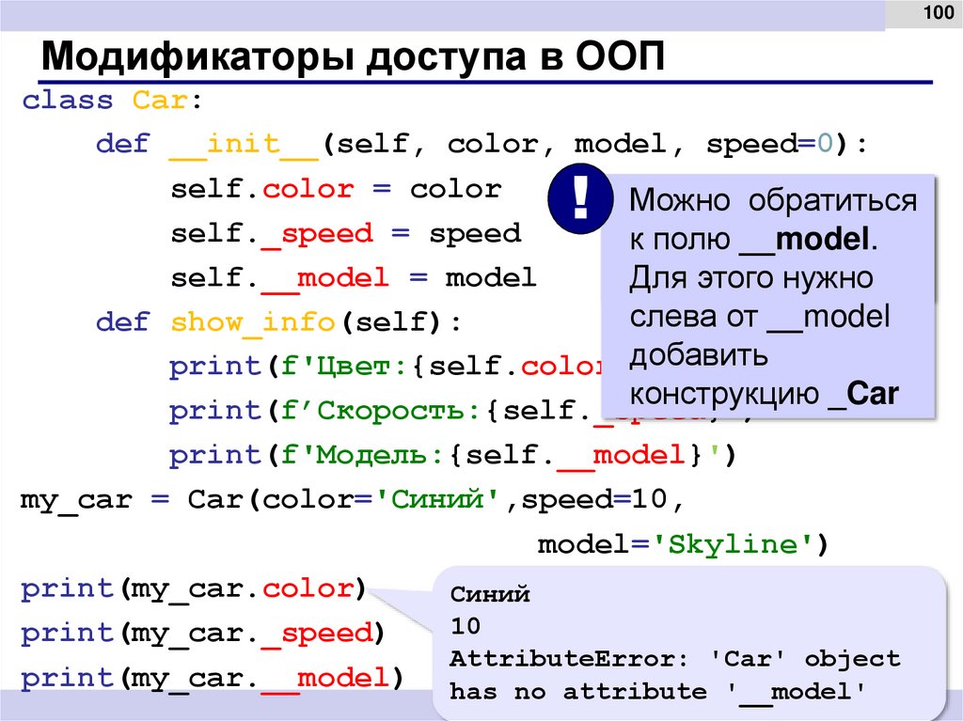Click the 'print(my_car.__model)' line
The height and width of the screenshot is (721, 963).
pos(212,679)
